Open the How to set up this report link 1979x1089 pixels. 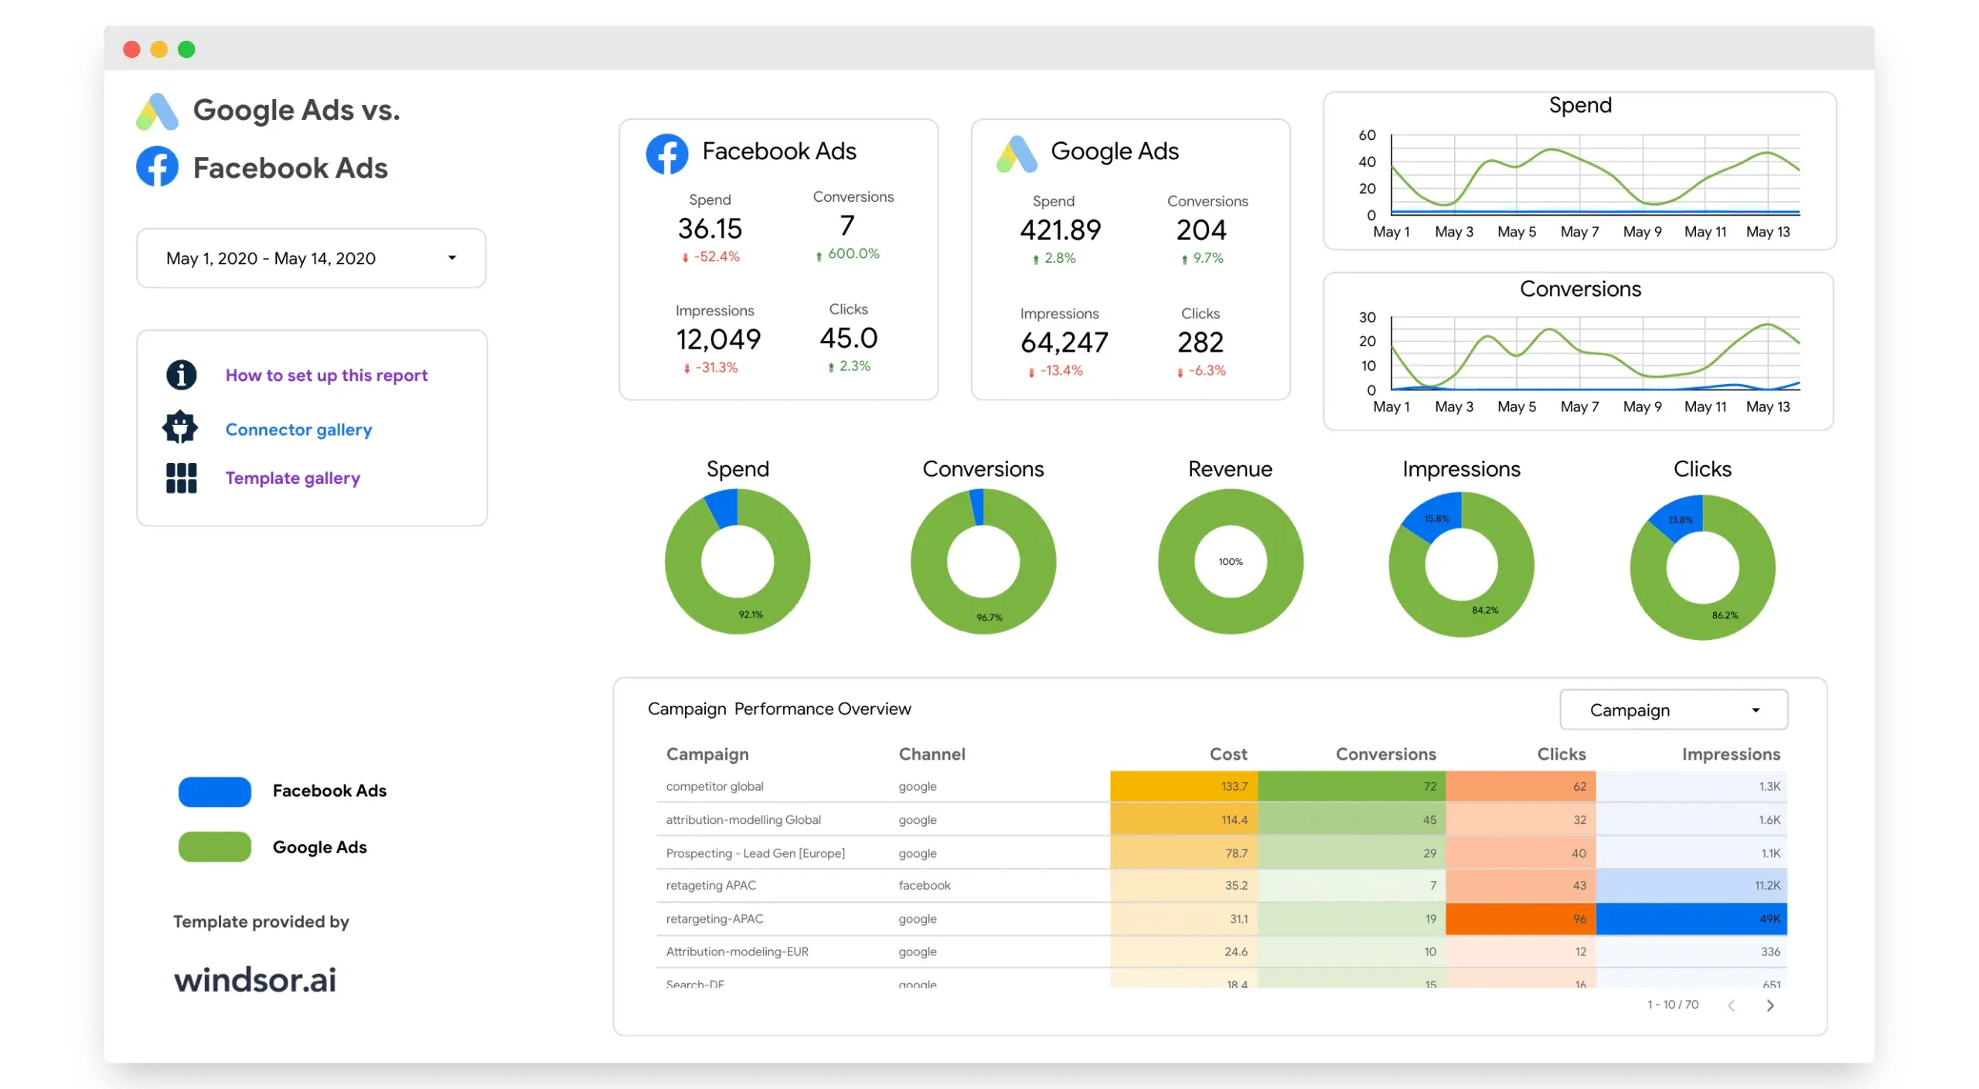pos(325,374)
